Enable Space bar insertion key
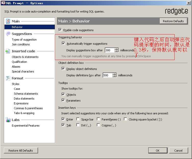The height and width of the screenshot is (159, 192). (78, 119)
